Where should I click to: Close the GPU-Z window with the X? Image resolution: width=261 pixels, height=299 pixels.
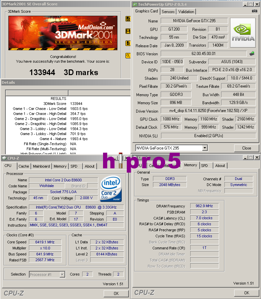[x=257, y=4]
